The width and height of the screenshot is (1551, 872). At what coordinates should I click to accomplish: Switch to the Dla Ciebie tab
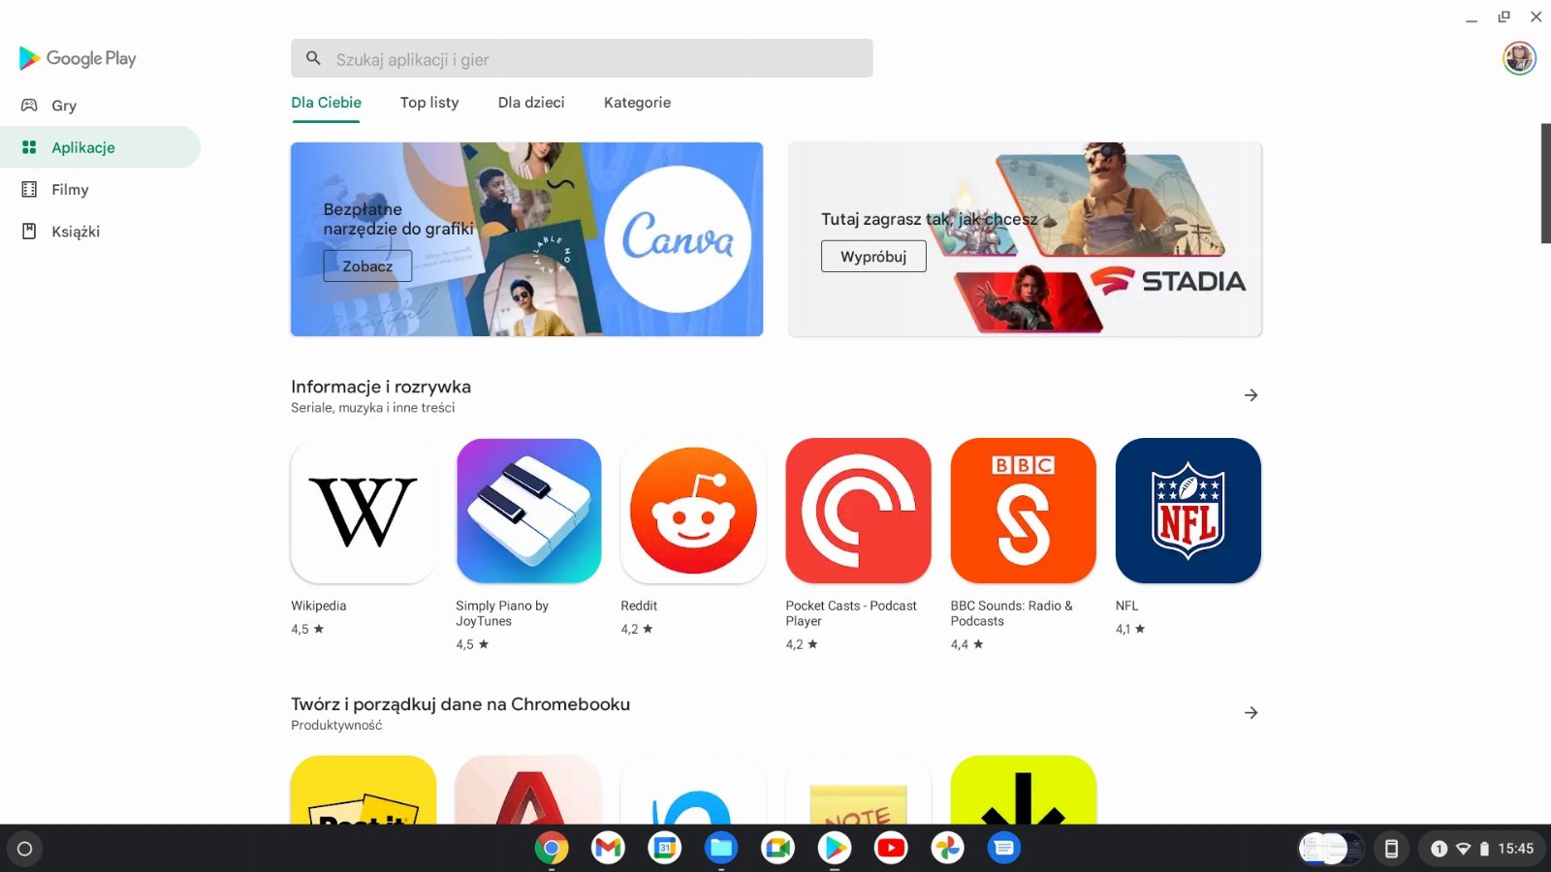pos(326,103)
